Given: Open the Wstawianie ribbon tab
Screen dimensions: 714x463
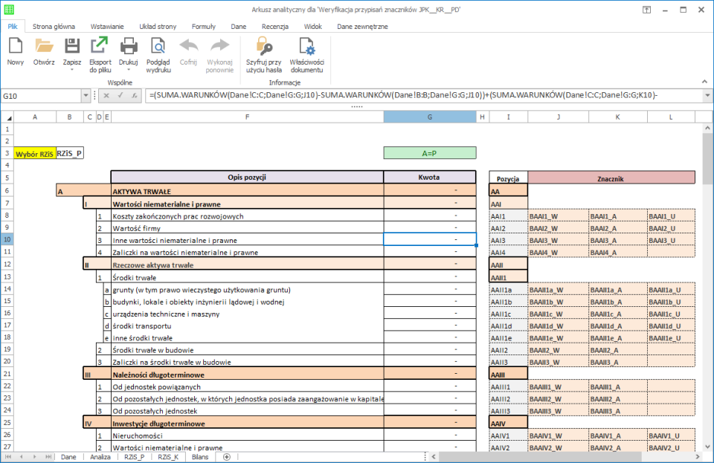Looking at the screenshot, I should tap(107, 26).
